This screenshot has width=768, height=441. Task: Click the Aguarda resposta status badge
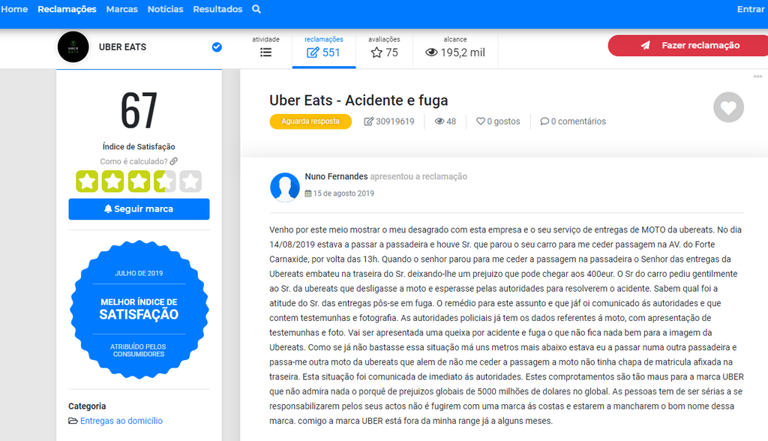coord(310,121)
